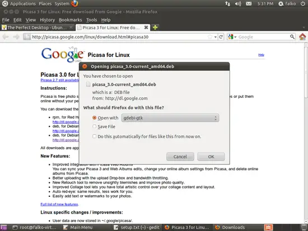The height and width of the screenshot is (231, 308).
Task: Close the Opening picasa dialog
Action: coord(85,67)
